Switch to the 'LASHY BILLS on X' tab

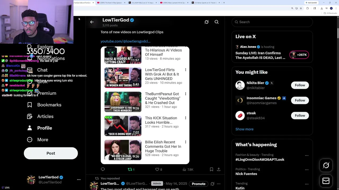(143, 3)
